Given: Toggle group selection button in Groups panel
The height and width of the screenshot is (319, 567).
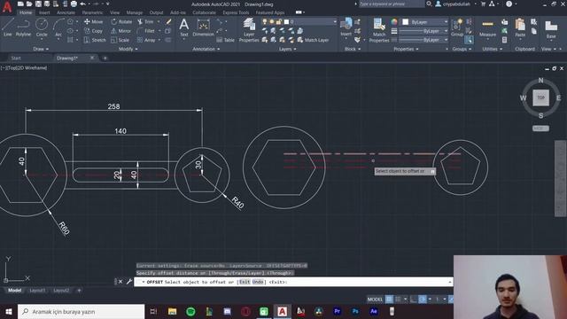Looking at the screenshot, I should [469, 40].
